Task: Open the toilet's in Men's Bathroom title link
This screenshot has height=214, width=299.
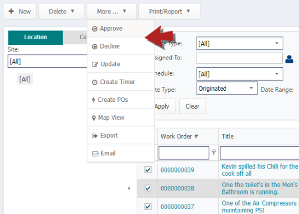Action: (260, 188)
